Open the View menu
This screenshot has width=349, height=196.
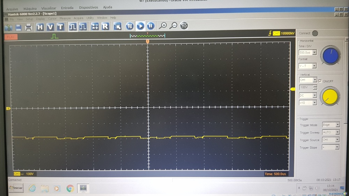(x=20, y=19)
